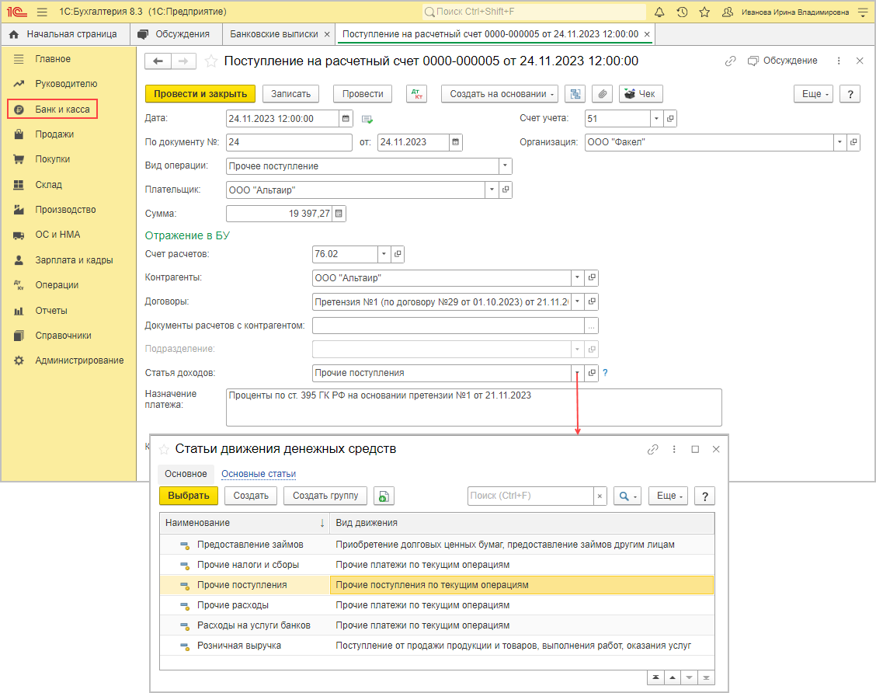
Task: Expand Вид операции dropdown
Action: (x=505, y=166)
